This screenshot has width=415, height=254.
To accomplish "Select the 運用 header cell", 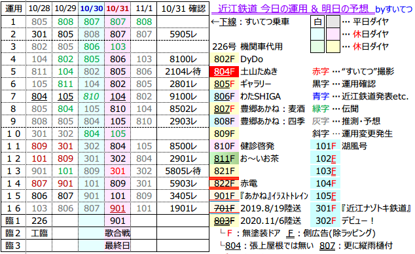I will click(13, 9).
